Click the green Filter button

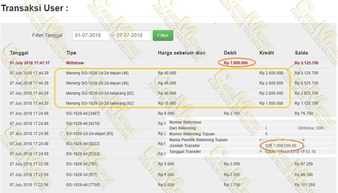click(x=162, y=35)
